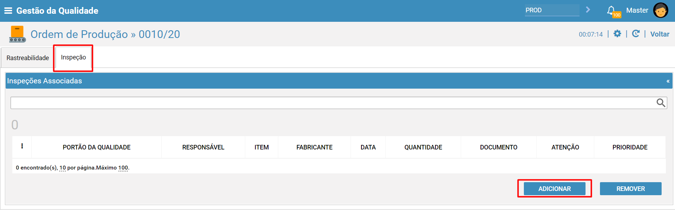Click the search magnifier icon
This screenshot has width=675, height=211.
tap(661, 103)
